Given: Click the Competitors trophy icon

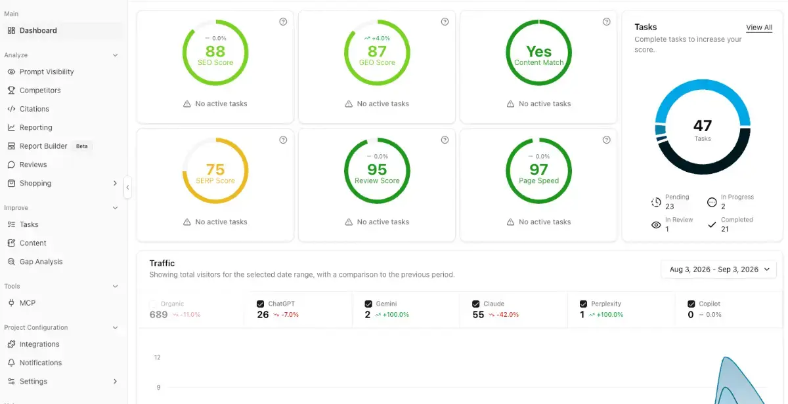Looking at the screenshot, I should (x=11, y=91).
